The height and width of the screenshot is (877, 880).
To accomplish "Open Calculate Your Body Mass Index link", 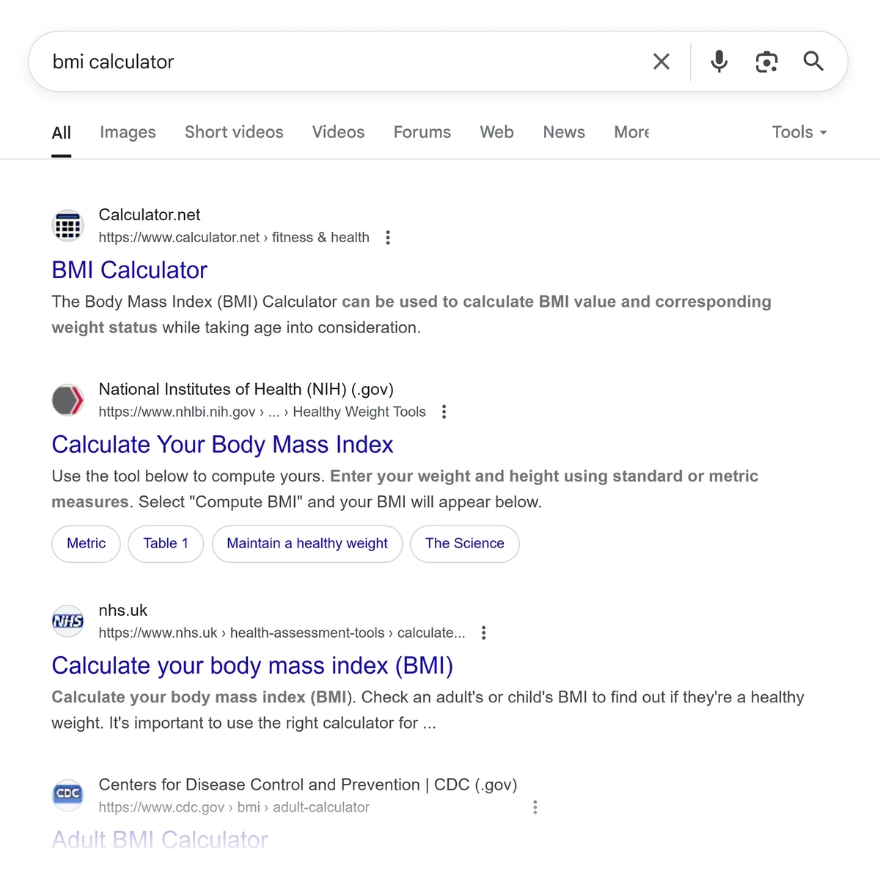I will 222,445.
